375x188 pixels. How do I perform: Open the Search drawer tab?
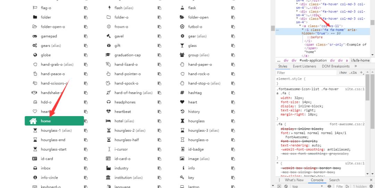(334, 180)
